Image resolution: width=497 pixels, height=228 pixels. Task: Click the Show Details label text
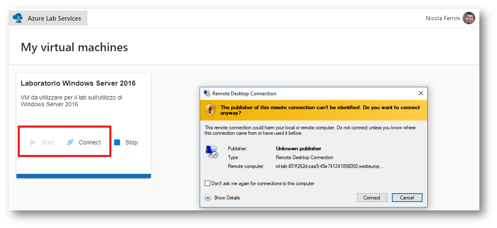point(227,198)
